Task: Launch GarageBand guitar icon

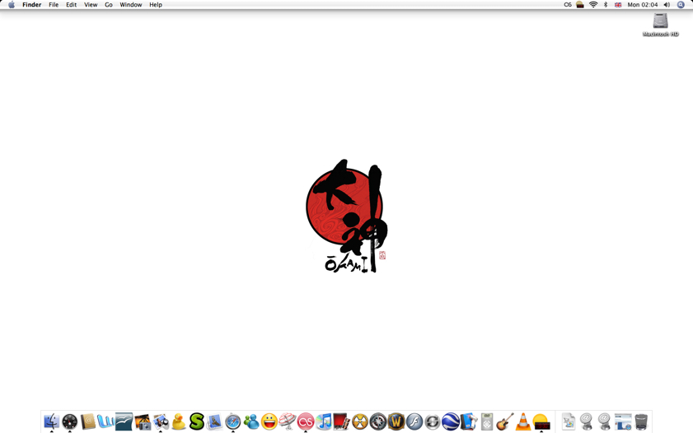Action: click(505, 421)
